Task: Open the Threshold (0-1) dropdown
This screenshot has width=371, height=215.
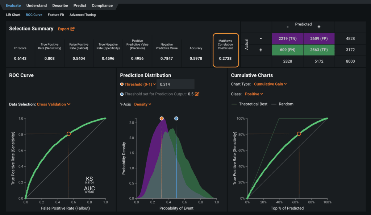Action: click(140, 84)
